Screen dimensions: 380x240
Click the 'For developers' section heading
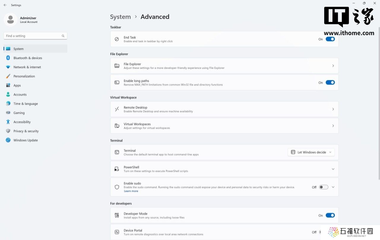[x=121, y=204]
